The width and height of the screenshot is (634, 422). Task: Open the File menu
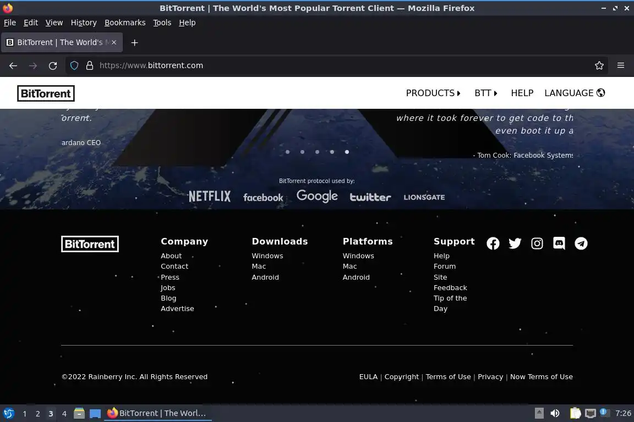(10, 23)
